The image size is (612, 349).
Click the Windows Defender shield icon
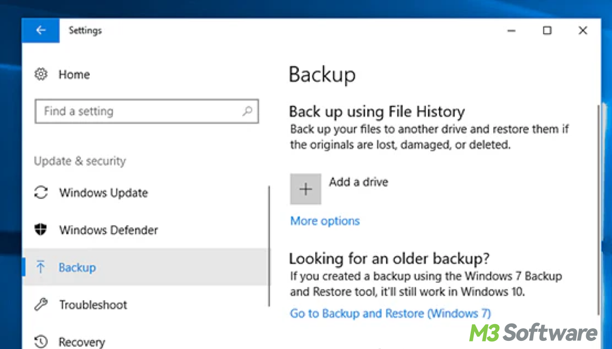(41, 230)
